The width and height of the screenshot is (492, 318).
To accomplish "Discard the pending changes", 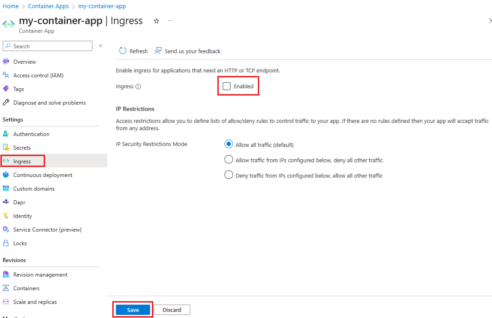I will 171,309.
